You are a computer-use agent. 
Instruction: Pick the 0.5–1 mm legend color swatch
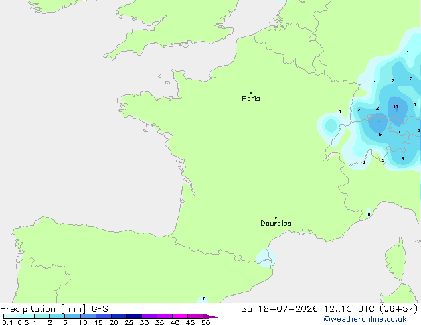coord(27,316)
